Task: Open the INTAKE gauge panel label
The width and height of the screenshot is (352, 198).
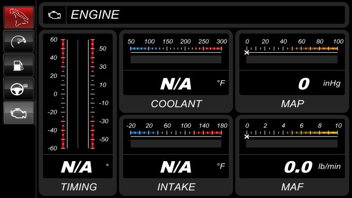Action: point(176,187)
